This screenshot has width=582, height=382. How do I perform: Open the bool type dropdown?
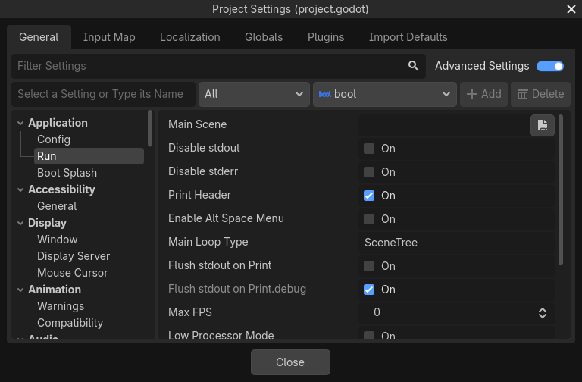coord(384,94)
